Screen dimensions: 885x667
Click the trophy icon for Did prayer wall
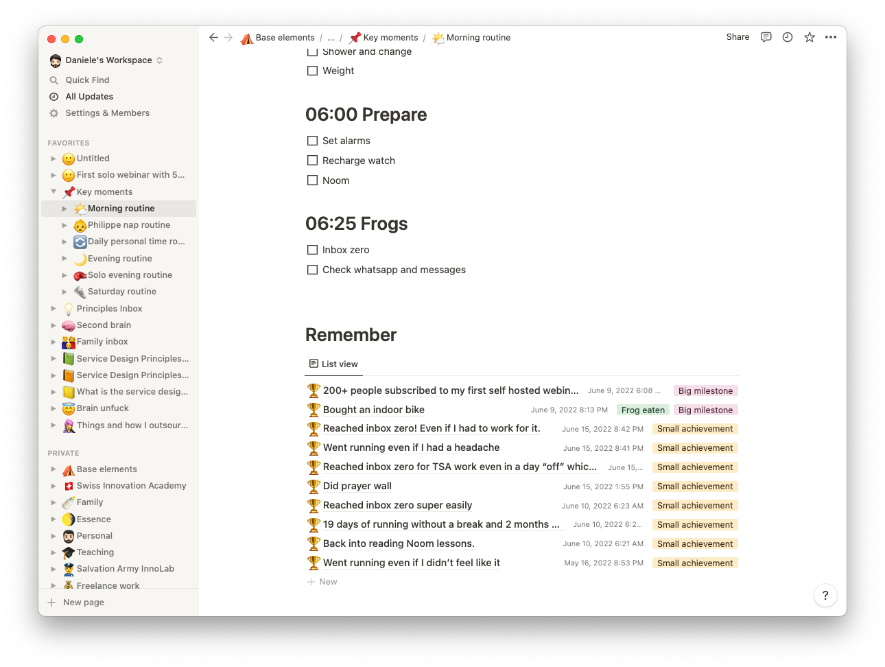tap(314, 486)
